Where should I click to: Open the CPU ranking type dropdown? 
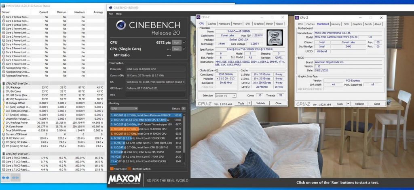click(x=124, y=108)
